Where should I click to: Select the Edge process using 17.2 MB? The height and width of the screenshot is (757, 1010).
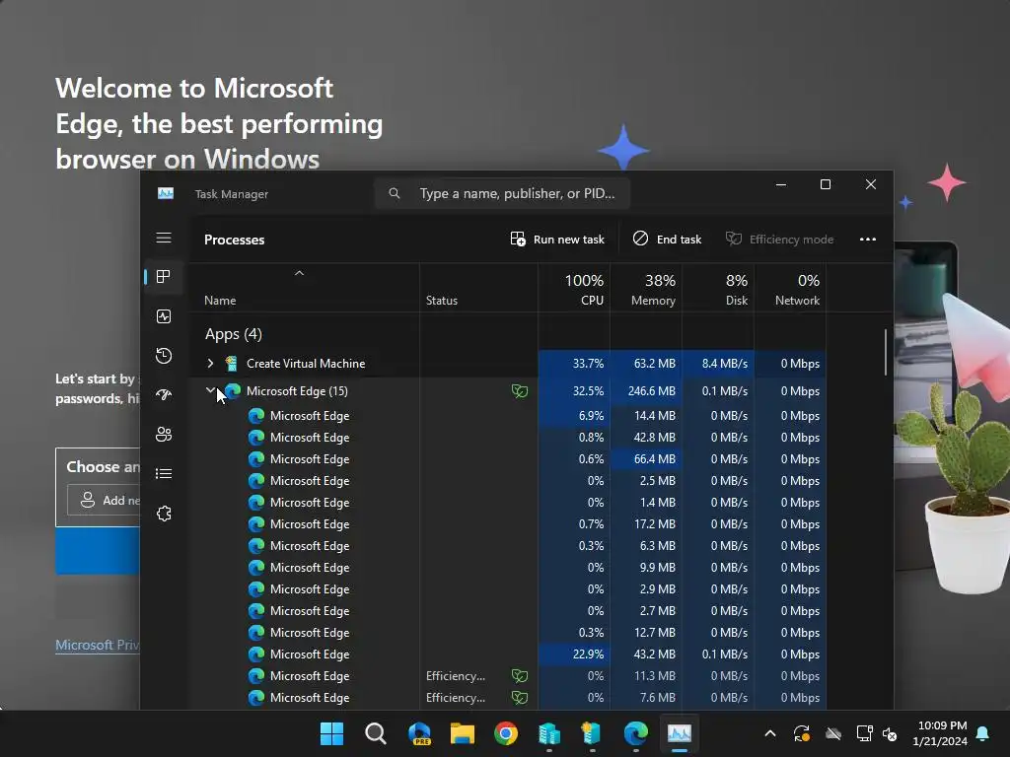coord(508,524)
